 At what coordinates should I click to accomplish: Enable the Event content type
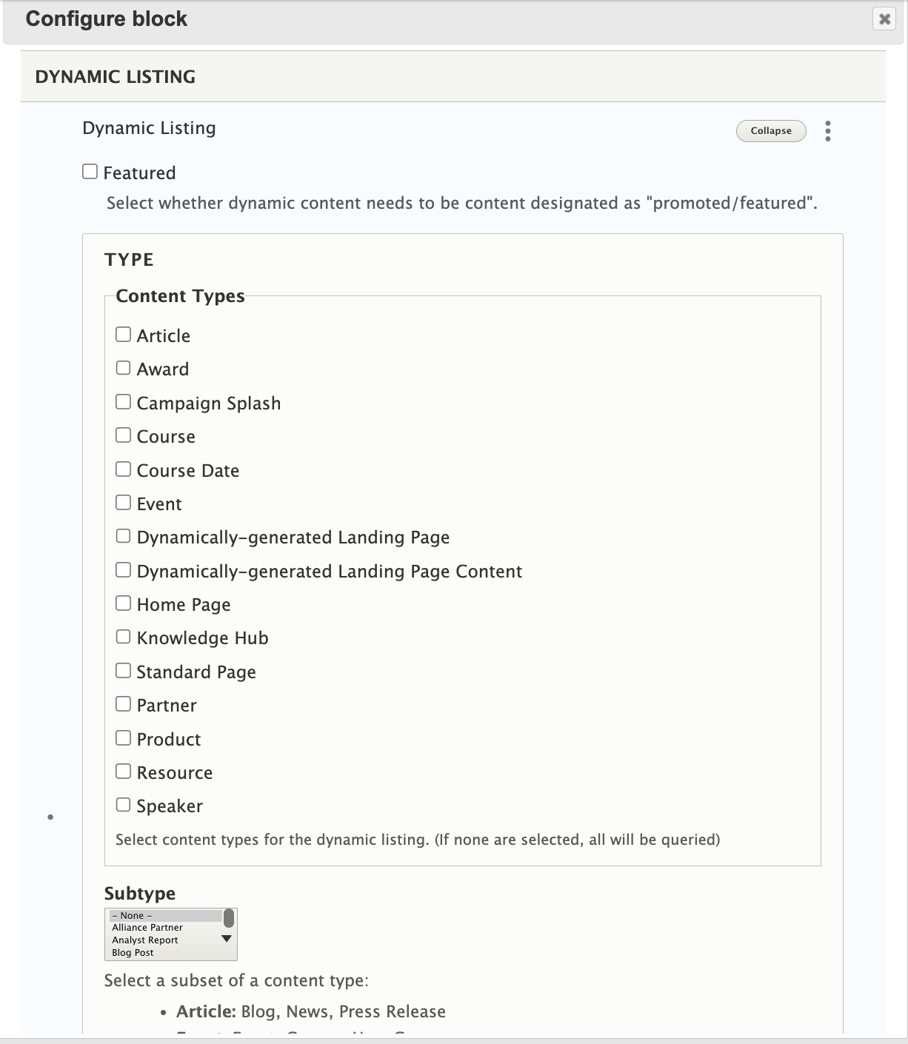(x=123, y=501)
